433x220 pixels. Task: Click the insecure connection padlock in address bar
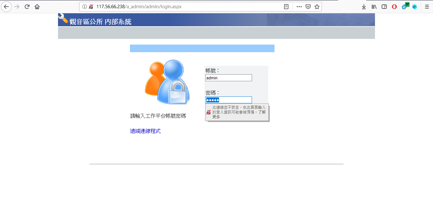(x=91, y=7)
